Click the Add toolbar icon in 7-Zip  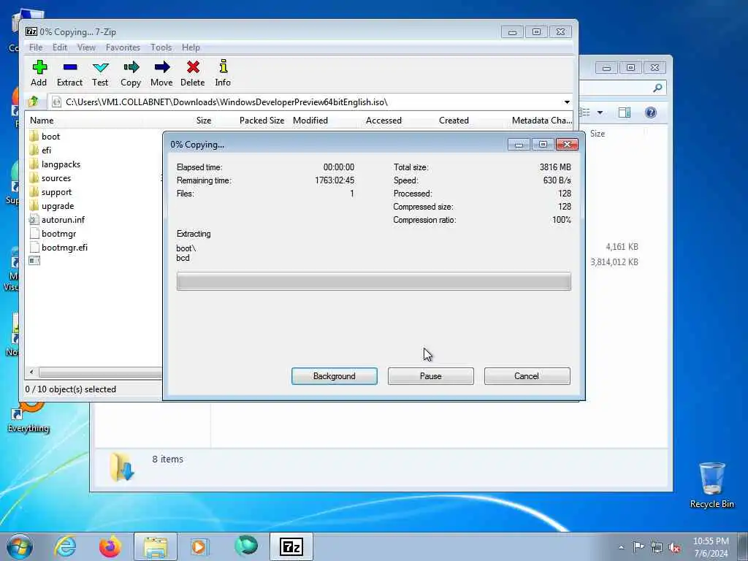click(39, 73)
